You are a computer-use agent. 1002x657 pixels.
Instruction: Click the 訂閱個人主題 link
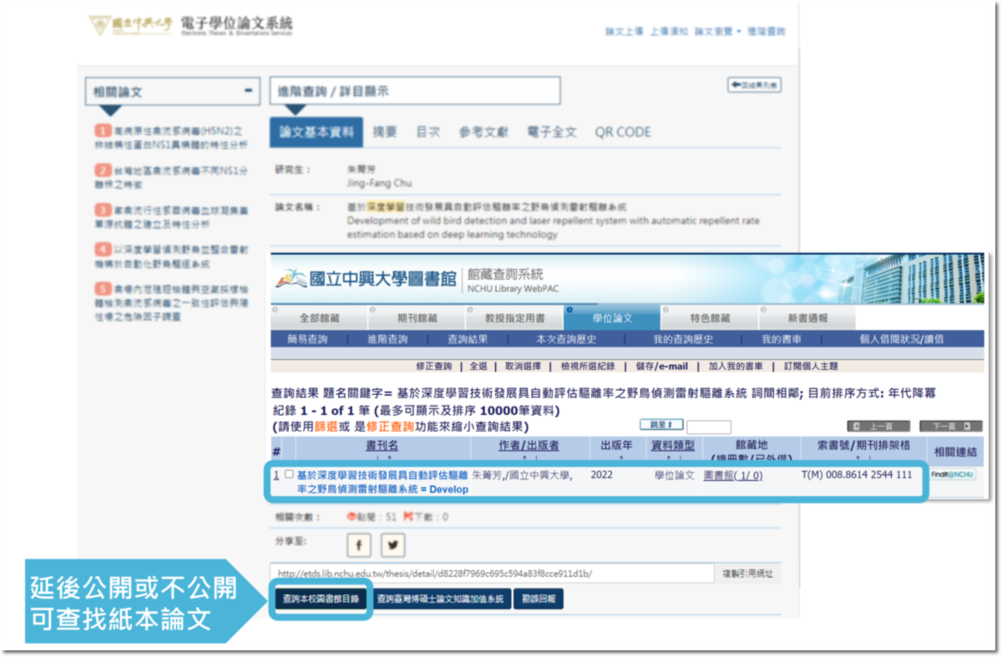click(810, 366)
